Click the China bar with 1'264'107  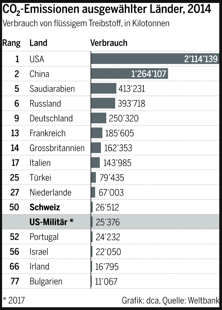(129, 74)
